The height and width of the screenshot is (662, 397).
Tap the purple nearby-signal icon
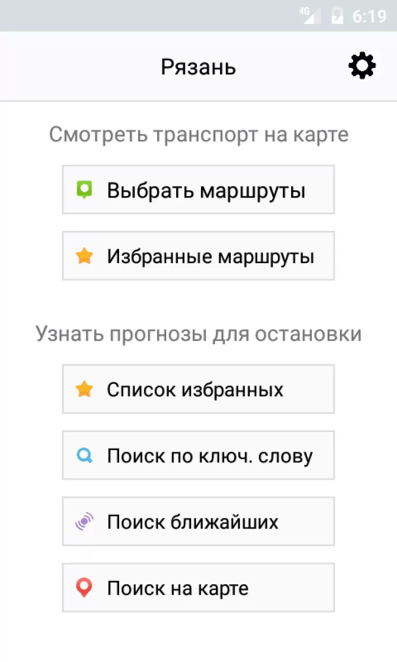pyautogui.click(x=84, y=522)
